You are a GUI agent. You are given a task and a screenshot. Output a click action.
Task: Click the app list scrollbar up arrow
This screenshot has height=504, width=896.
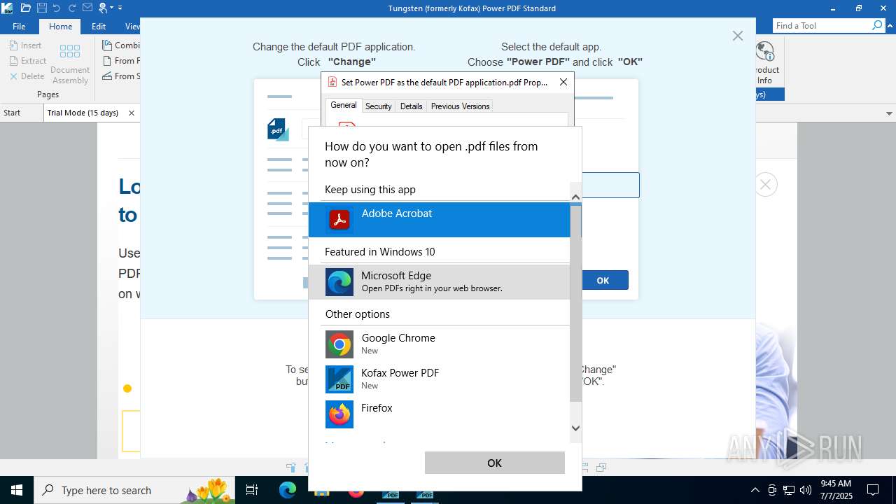tap(576, 197)
